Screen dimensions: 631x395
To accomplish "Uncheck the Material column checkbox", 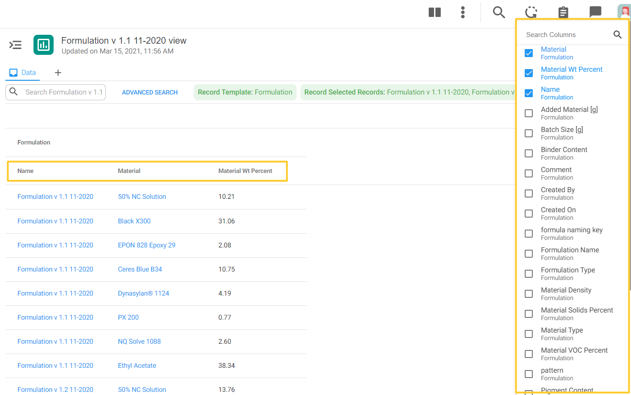I will point(529,53).
